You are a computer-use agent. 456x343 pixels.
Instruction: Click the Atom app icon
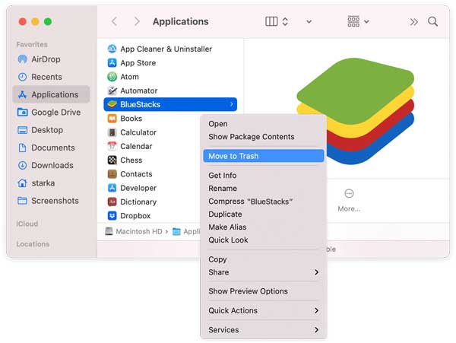112,77
